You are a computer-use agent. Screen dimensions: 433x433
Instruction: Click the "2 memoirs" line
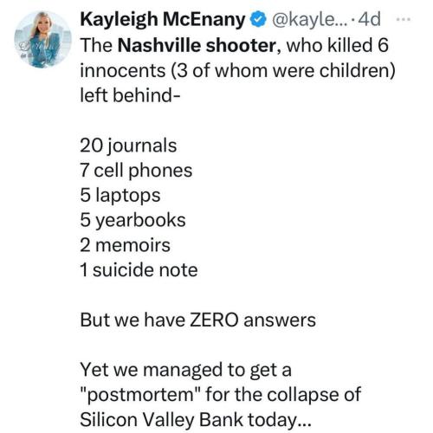point(125,245)
